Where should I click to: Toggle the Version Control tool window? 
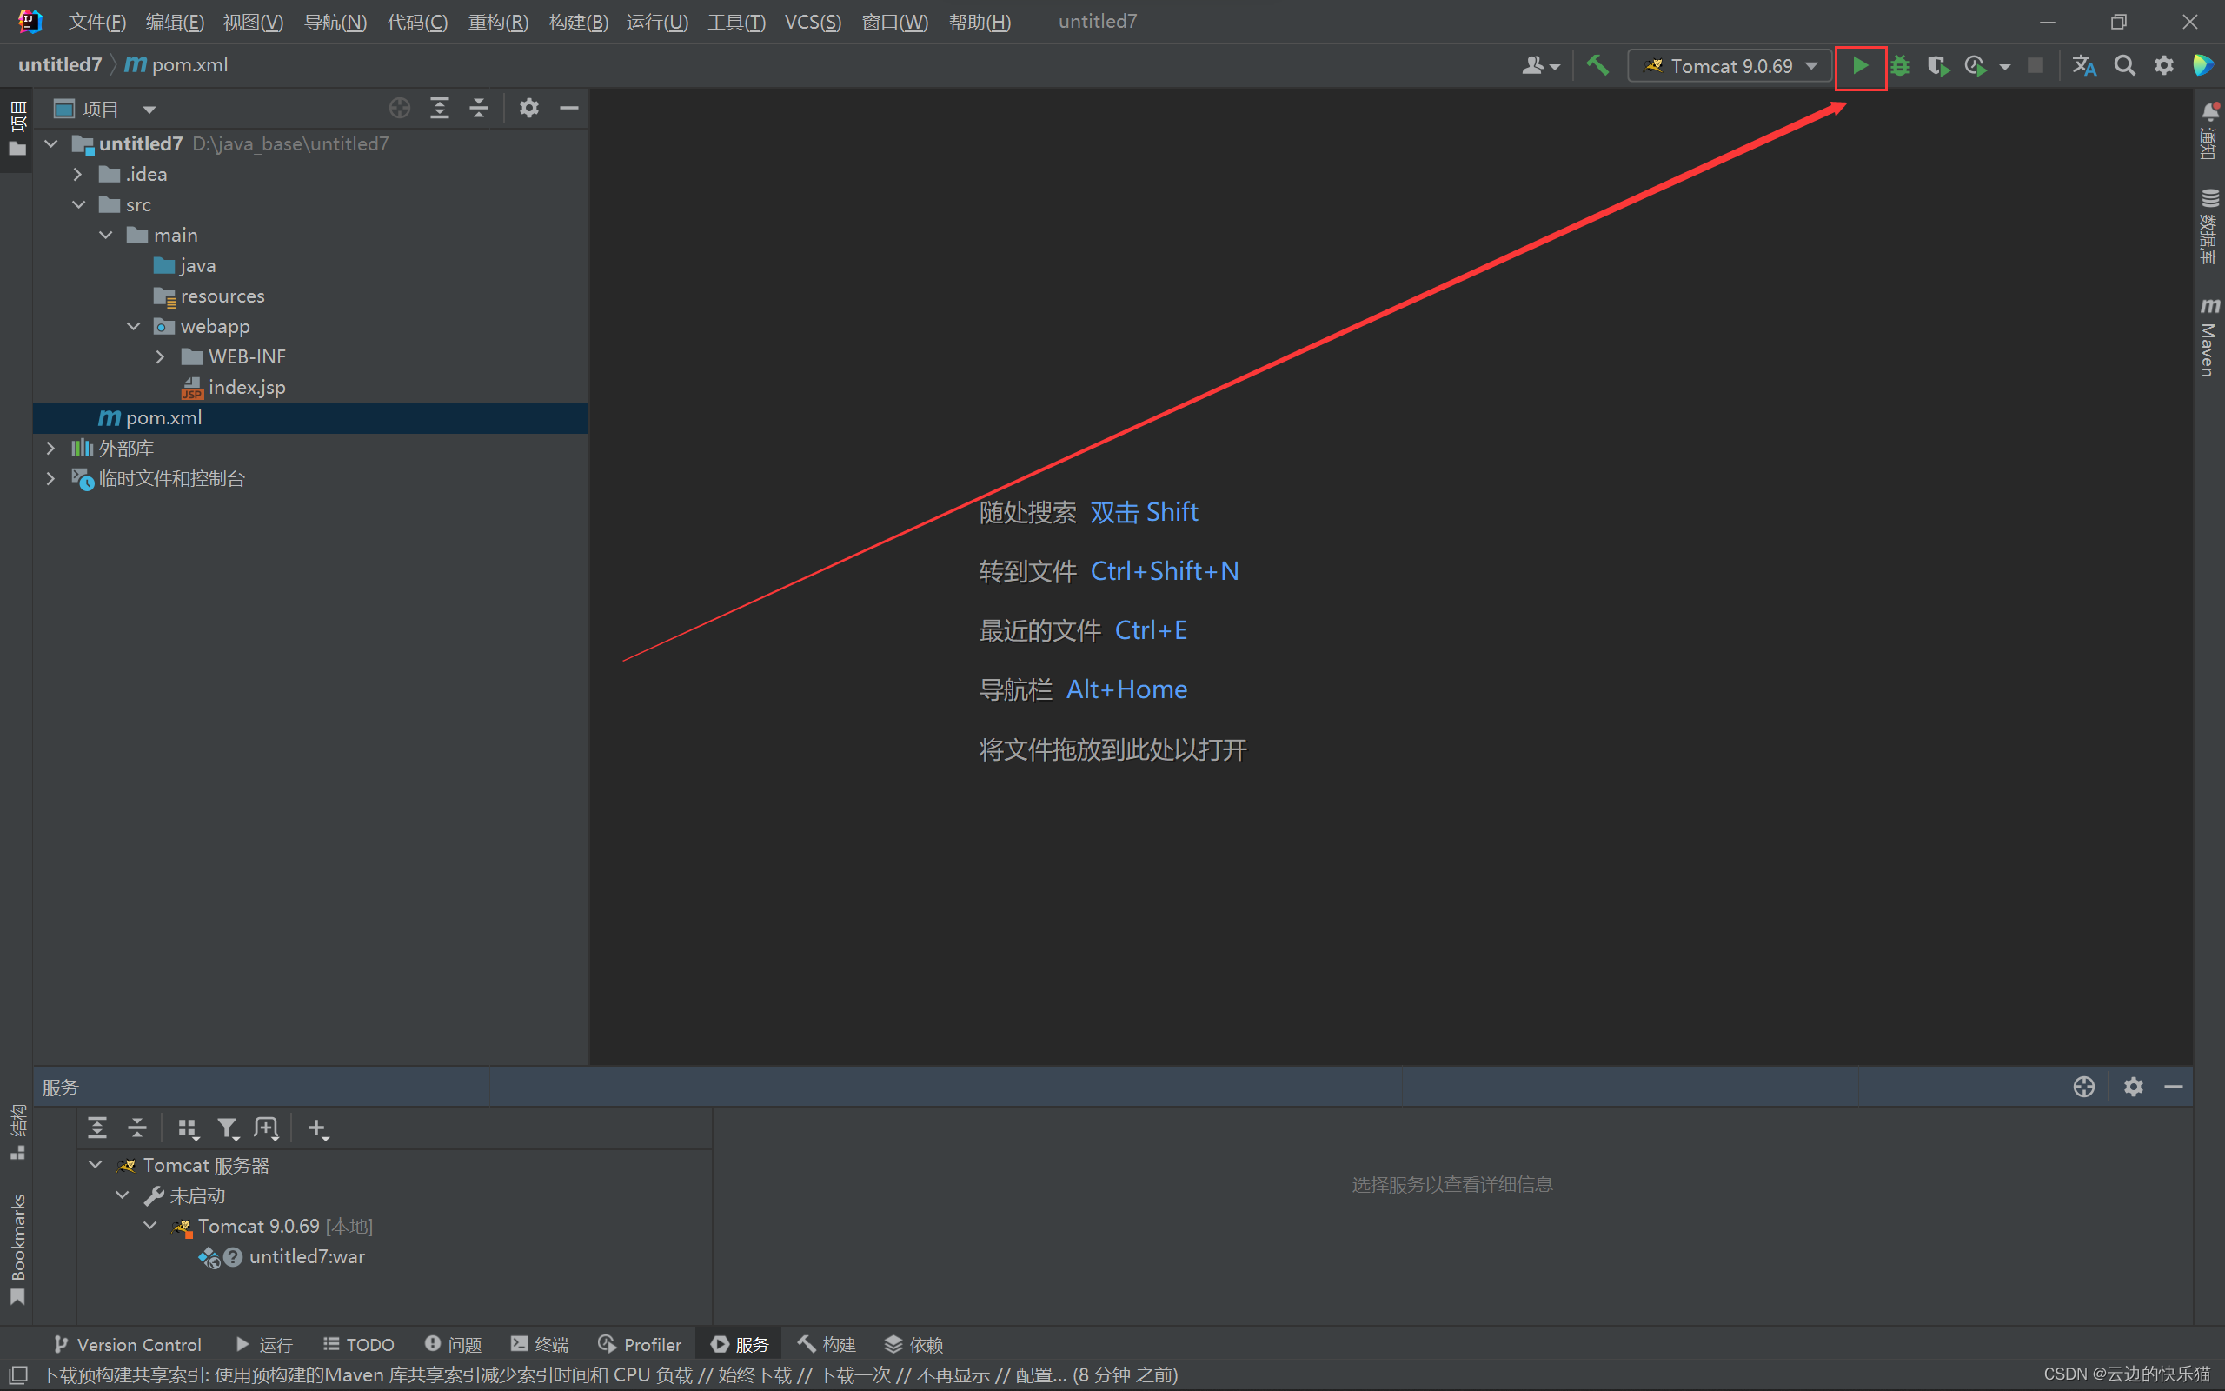[x=127, y=1344]
